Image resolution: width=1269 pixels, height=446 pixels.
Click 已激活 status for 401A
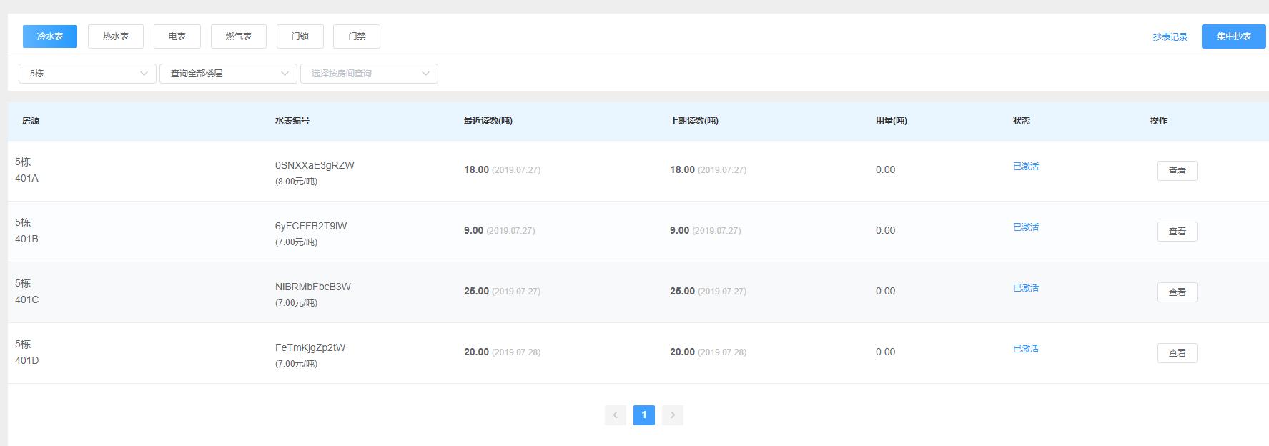click(x=1026, y=167)
